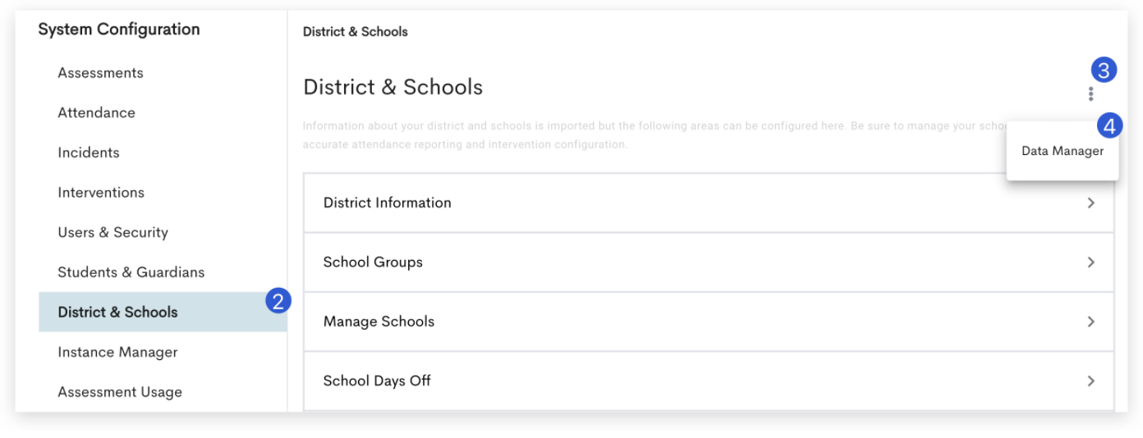The height and width of the screenshot is (438, 1143).
Task: Expand Manage Schools chevron arrow
Action: pos(1090,322)
